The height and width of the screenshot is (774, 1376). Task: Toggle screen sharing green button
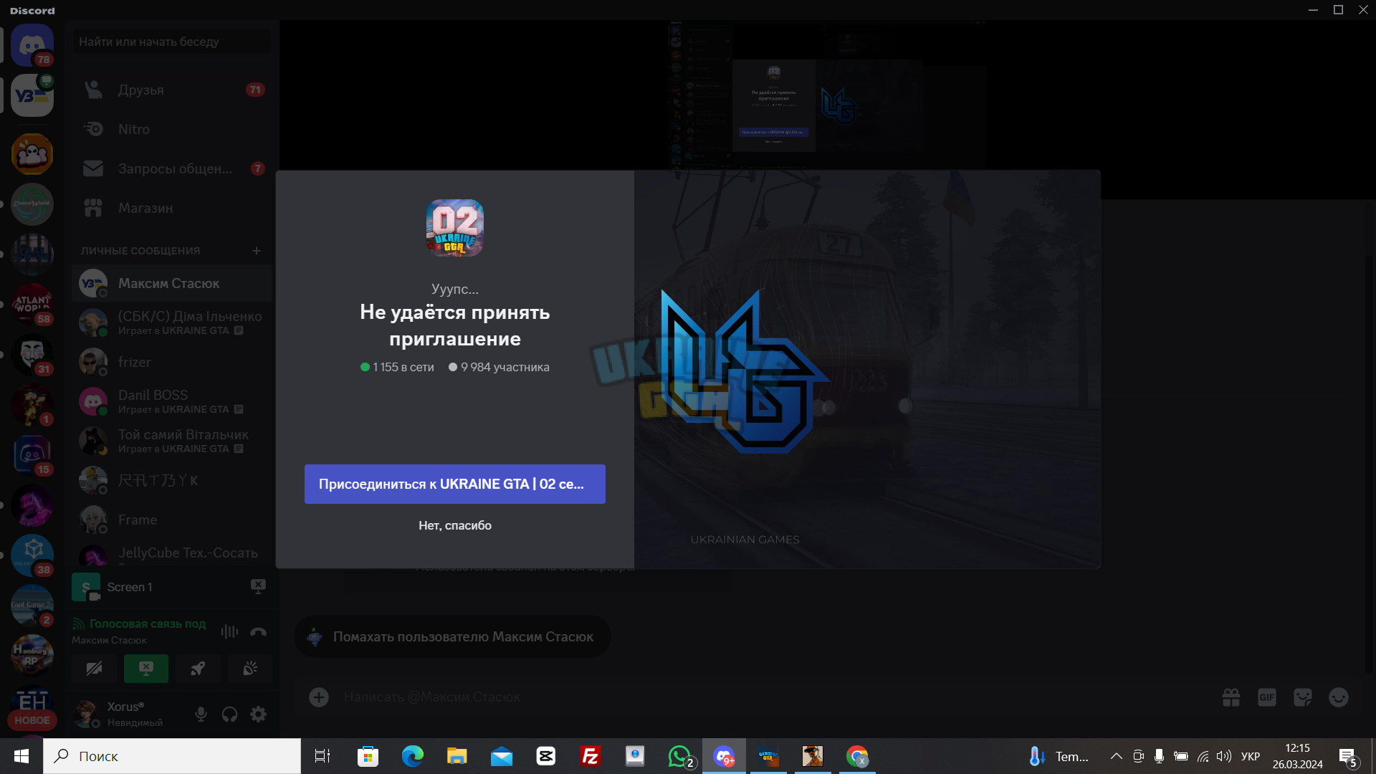(146, 669)
